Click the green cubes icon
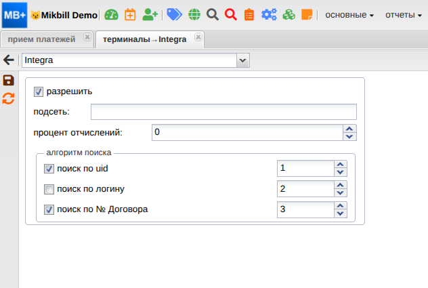Viewport: 428px width, 288px height. coord(288,14)
